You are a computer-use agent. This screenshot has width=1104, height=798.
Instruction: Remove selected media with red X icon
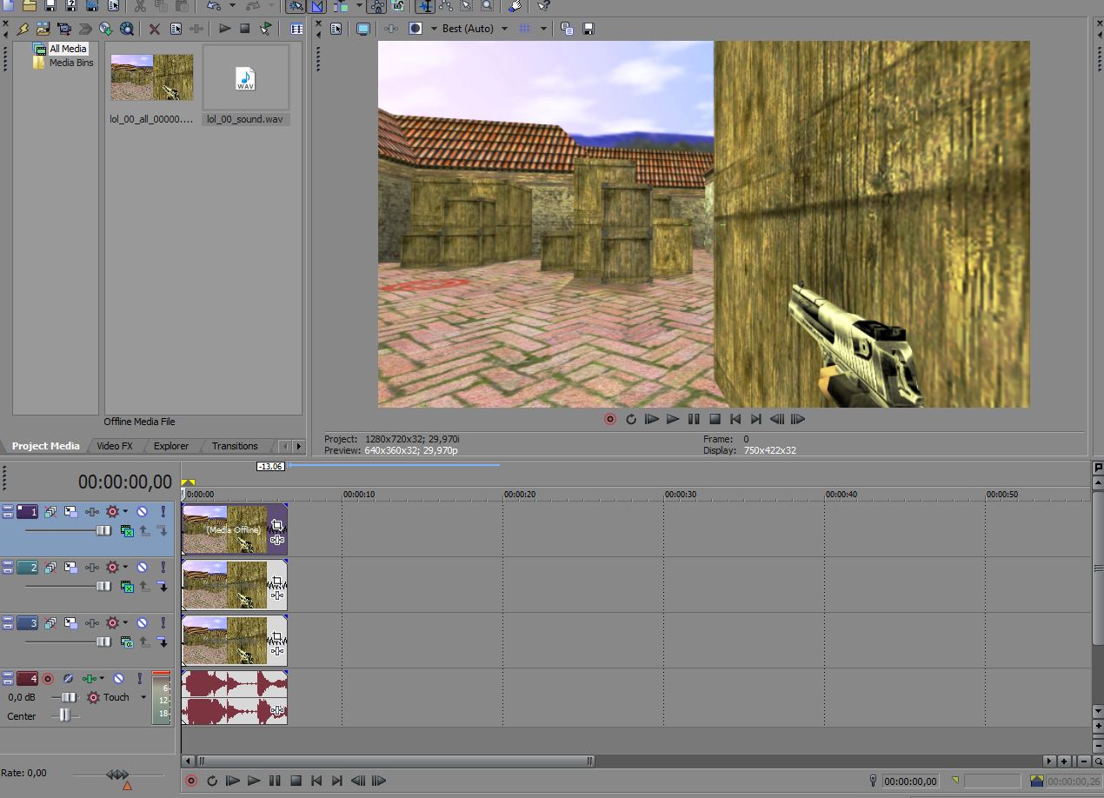click(154, 29)
